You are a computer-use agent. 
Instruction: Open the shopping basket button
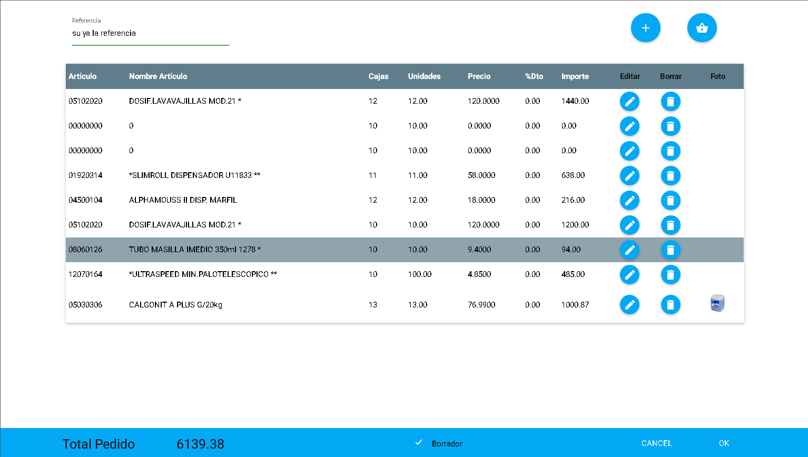702,28
